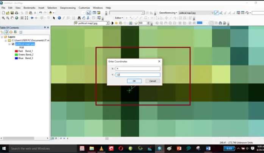This screenshot has height=153, width=264.
Task: Close the Enter Coordinates dialog
Action: coord(159,62)
